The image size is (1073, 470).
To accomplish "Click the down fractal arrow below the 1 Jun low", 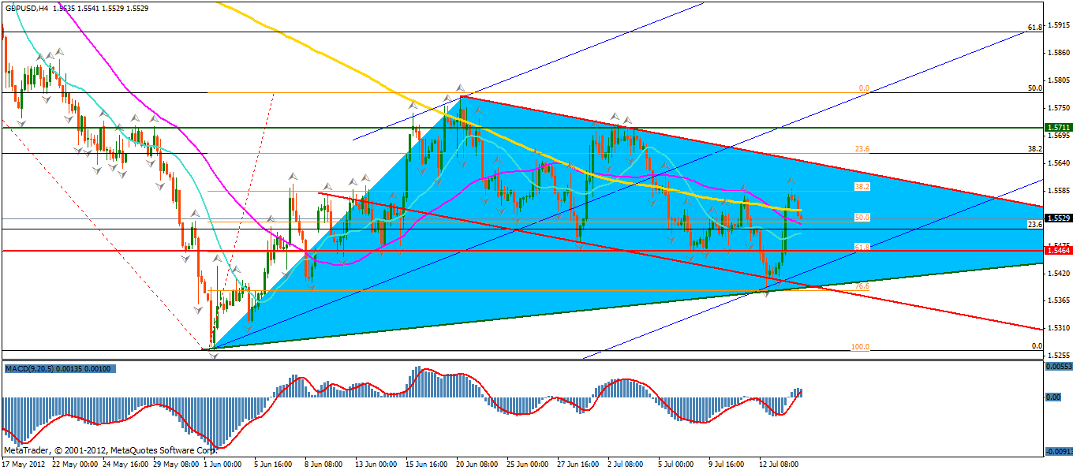I will click(213, 356).
